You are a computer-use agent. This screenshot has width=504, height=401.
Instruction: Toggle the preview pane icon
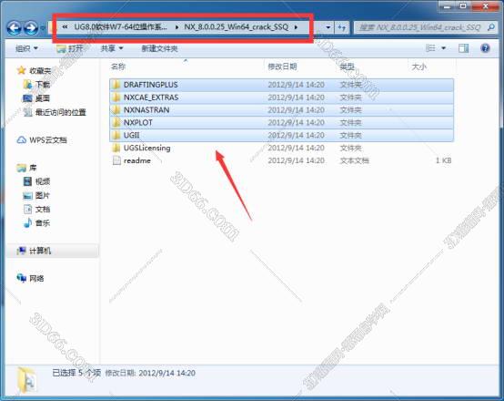[x=463, y=48]
